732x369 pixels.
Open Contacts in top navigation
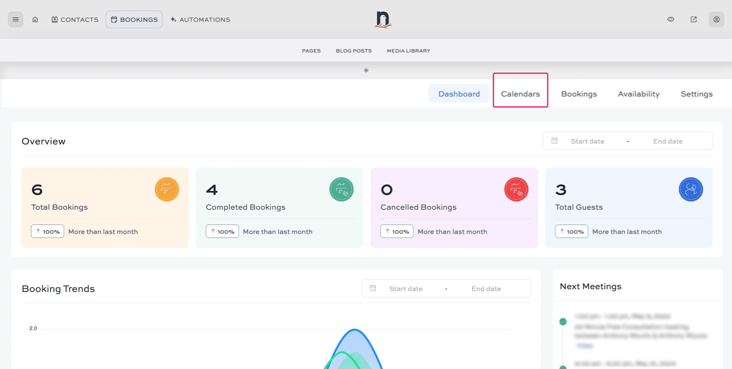point(75,19)
